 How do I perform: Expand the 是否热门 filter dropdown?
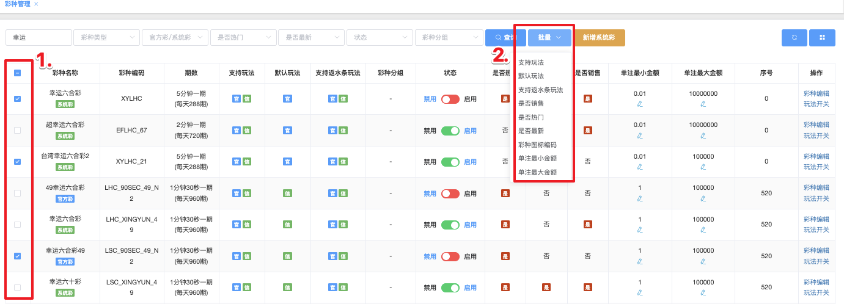243,37
